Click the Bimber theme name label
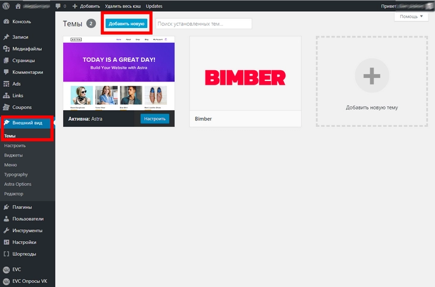This screenshot has width=435, height=287. point(203,118)
